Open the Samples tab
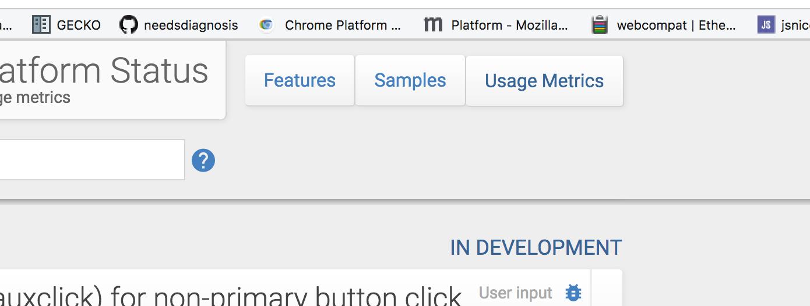The width and height of the screenshot is (810, 306). pos(410,80)
